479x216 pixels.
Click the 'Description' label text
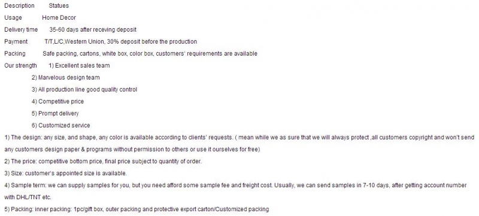[x=19, y=6]
